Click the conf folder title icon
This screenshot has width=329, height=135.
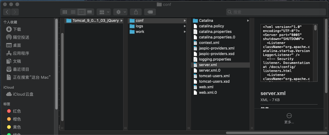tap(159, 4)
